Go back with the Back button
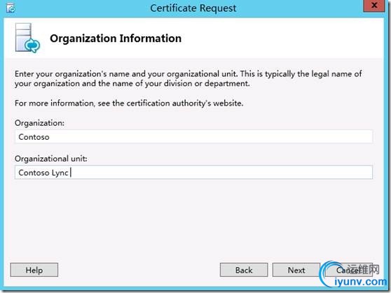The height and width of the screenshot is (293, 391). (x=244, y=270)
